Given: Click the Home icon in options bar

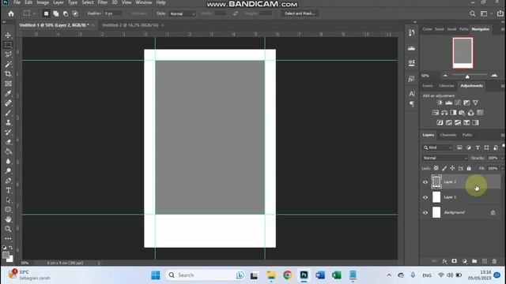Looking at the screenshot, I should (11, 13).
